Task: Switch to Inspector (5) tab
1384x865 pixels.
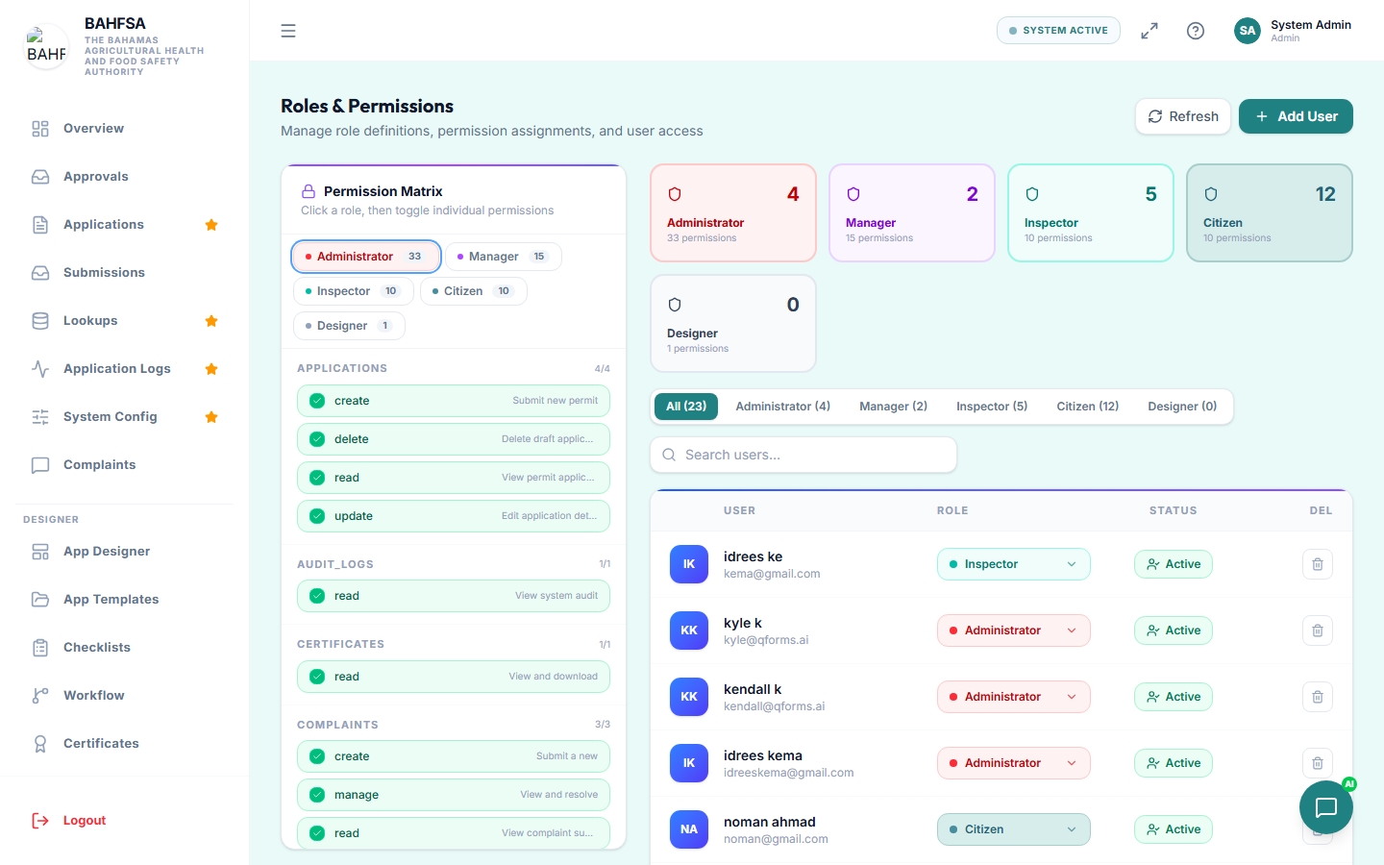Action: 992,407
